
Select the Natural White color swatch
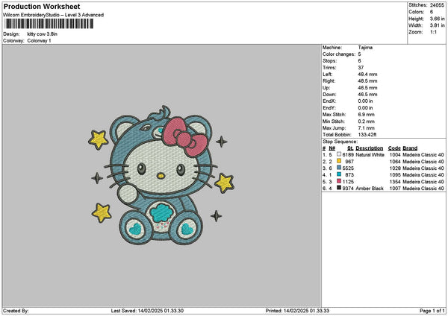click(x=339, y=154)
